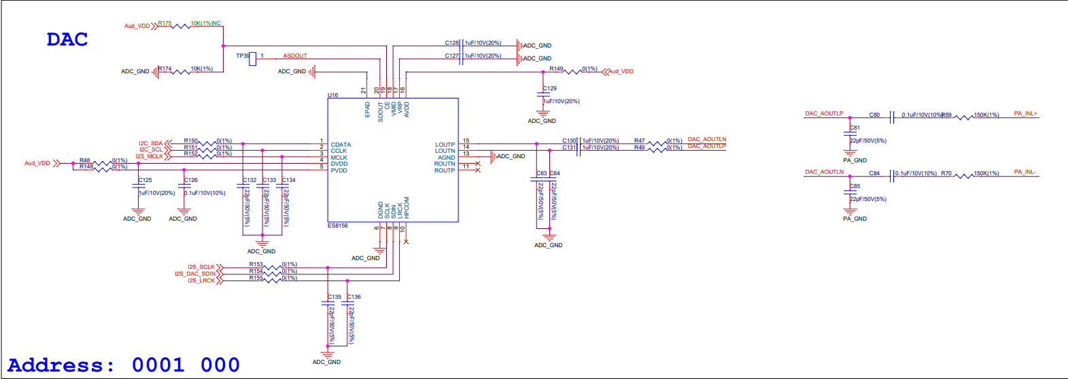Select resistor R151 label

(x=190, y=147)
